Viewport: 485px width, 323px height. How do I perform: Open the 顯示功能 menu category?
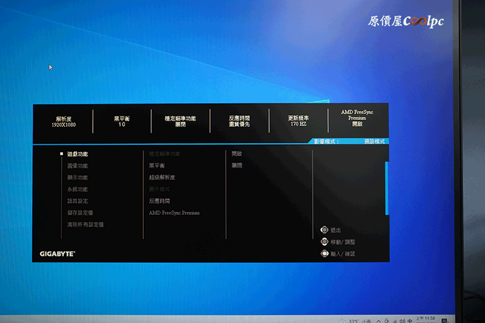78,178
